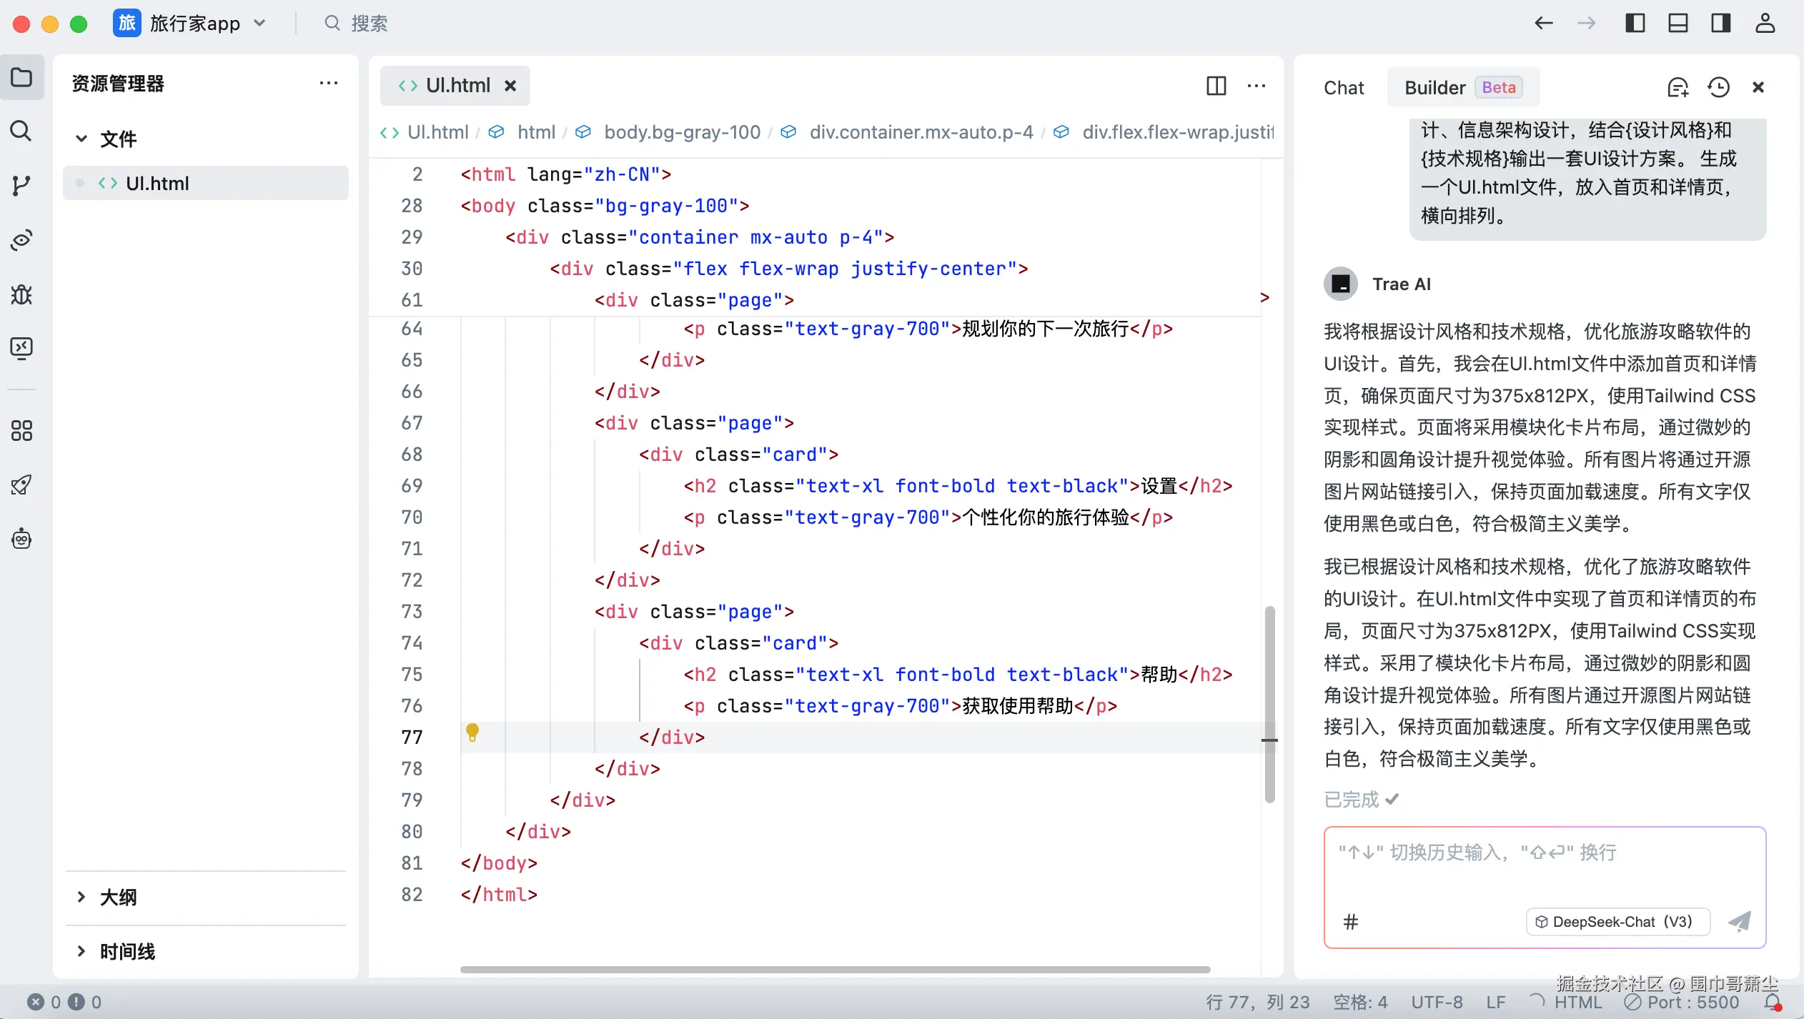The height and width of the screenshot is (1019, 1804).
Task: Click the send message paper plane icon
Action: click(1739, 921)
